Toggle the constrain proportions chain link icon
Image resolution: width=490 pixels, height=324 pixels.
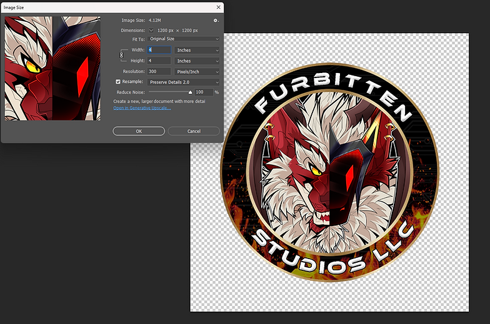(x=121, y=55)
